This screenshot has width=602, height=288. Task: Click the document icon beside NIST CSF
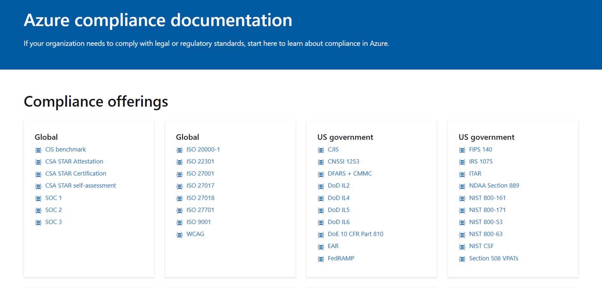(x=462, y=246)
